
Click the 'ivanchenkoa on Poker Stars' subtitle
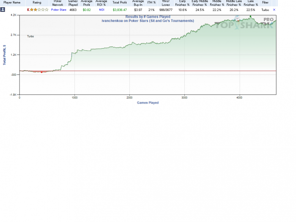148,21
